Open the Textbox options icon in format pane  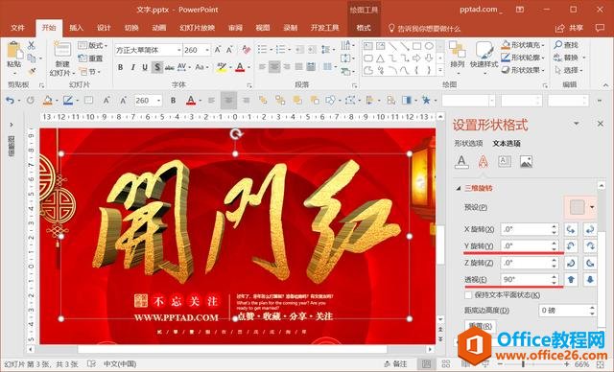tap(505, 161)
